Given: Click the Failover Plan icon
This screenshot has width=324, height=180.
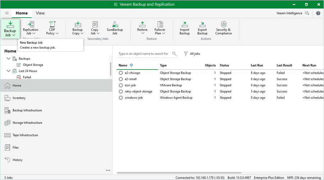Looking at the screenshot, I should coord(160,24).
